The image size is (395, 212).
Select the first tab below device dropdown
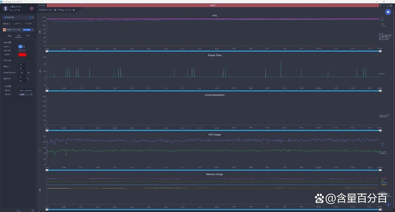tap(7, 24)
